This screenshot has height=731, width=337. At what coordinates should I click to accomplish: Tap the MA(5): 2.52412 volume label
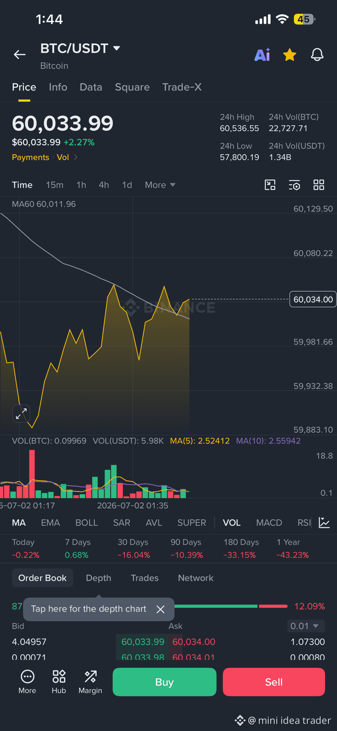[200, 441]
